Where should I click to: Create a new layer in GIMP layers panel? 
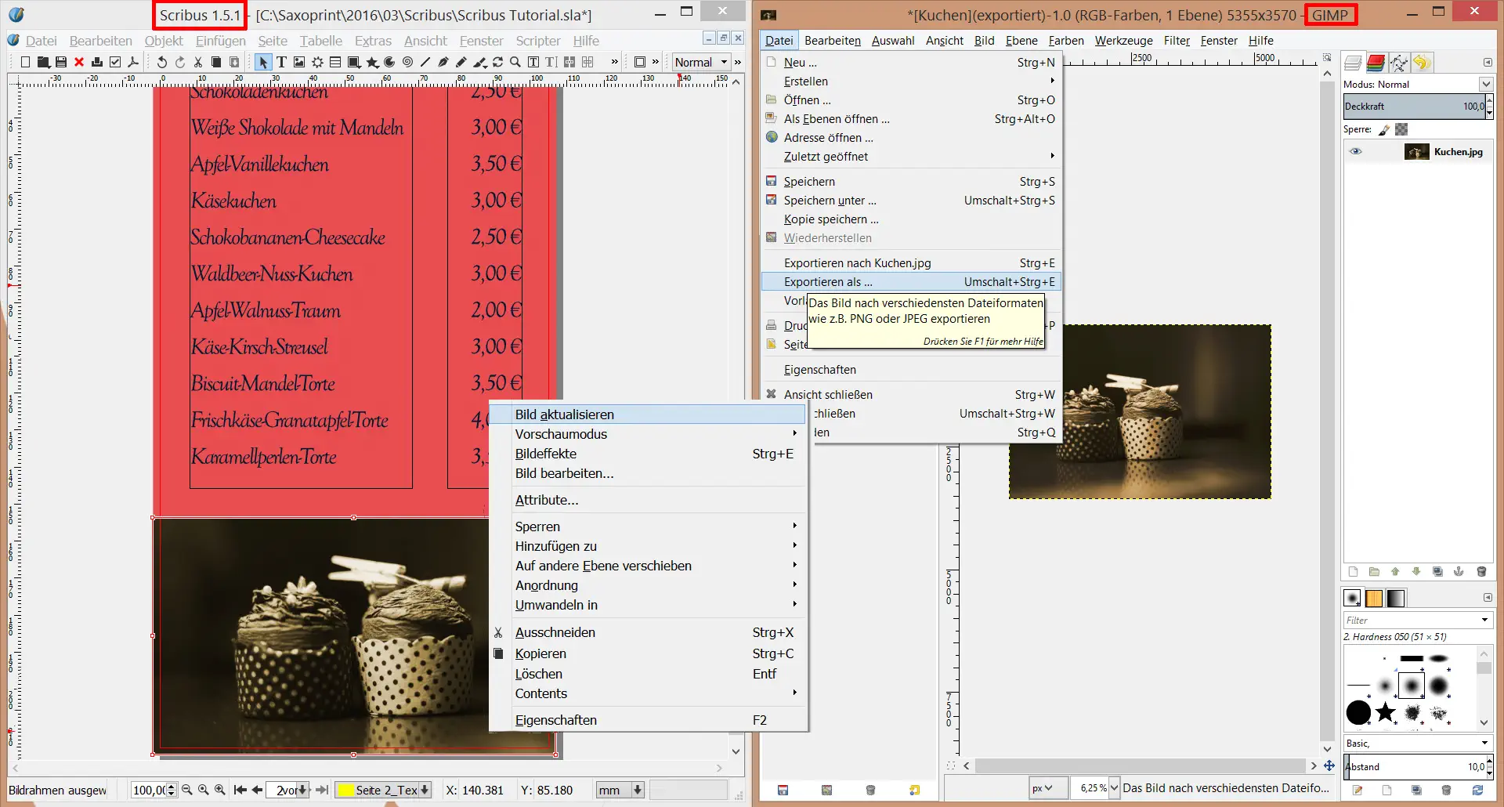click(1353, 572)
